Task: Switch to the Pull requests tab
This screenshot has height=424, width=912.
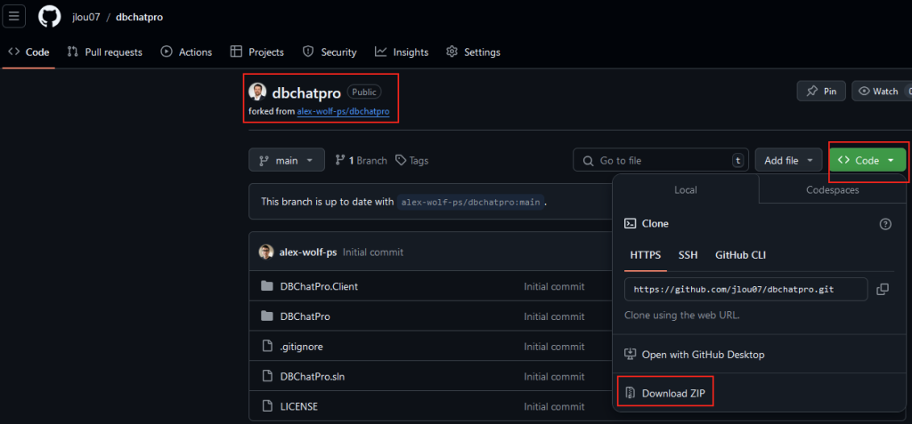Action: coord(105,52)
